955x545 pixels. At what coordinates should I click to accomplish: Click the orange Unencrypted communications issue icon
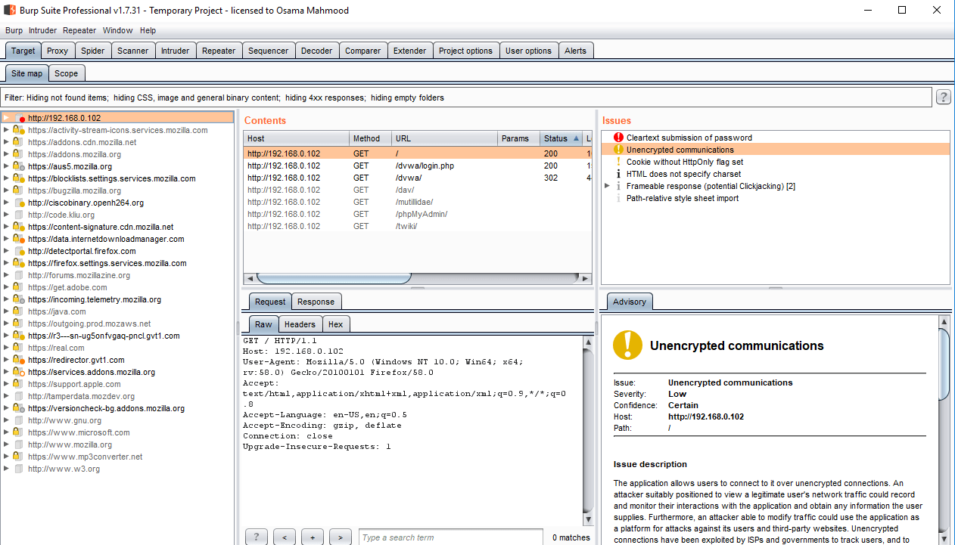[x=618, y=150]
